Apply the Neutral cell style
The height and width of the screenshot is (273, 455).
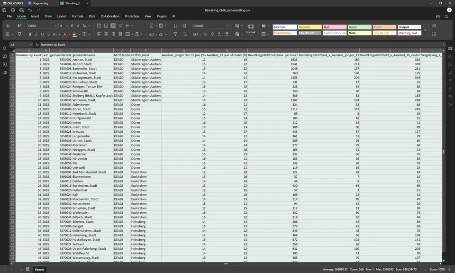[x=310, y=27]
